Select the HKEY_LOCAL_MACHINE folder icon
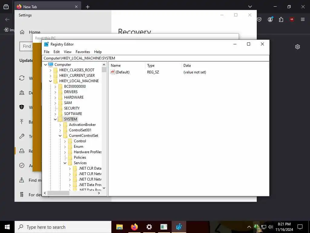This screenshot has height=233, width=310. click(56, 81)
